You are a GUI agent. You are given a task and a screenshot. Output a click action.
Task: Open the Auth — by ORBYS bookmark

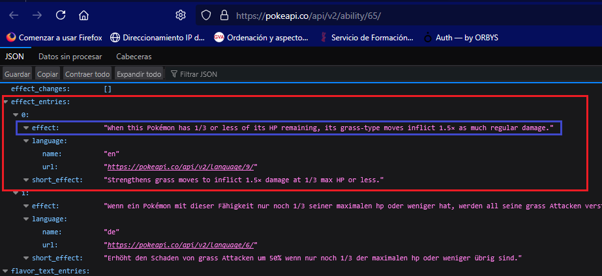tap(460, 38)
